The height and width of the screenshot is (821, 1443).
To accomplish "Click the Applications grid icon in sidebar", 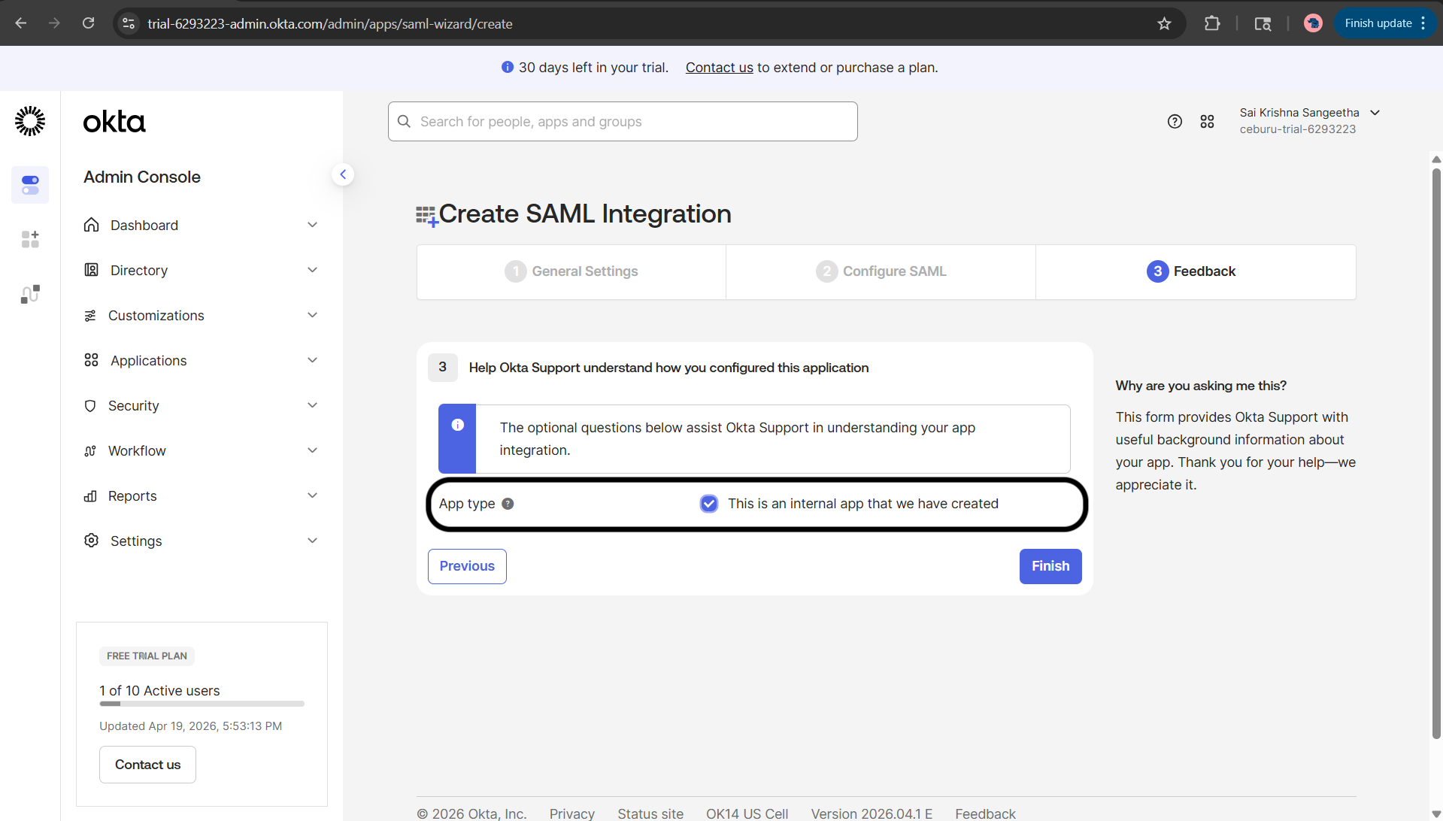I will (x=91, y=360).
